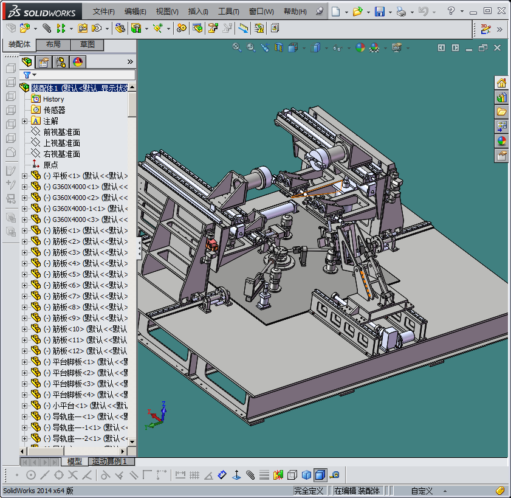Image resolution: width=511 pixels, height=498 pixels.
Task: Open the Appearances task pane icon
Action: (x=501, y=141)
